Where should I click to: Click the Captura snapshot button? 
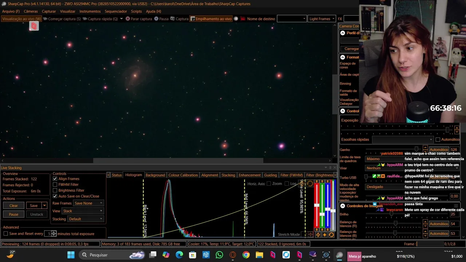pos(179,19)
